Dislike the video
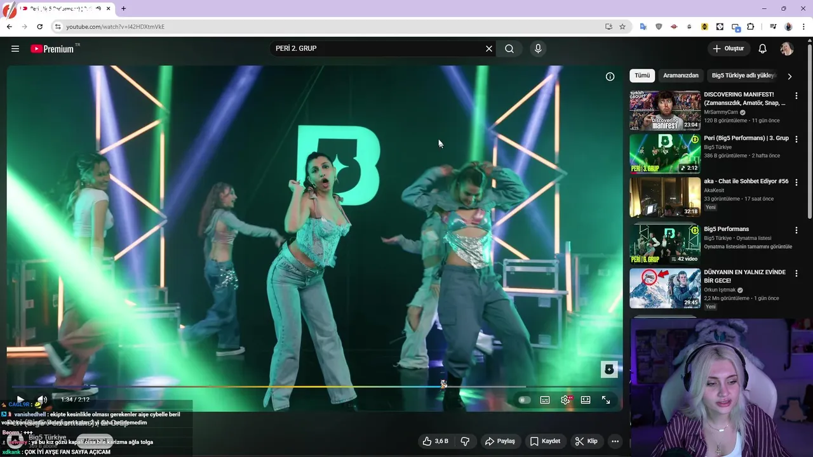813x457 pixels. point(465,441)
